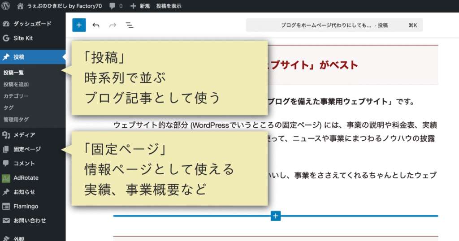
Task: Undo the last edit
Action: (x=95, y=25)
